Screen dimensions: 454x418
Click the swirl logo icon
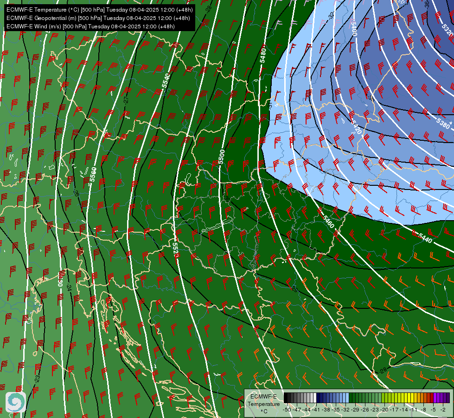pyautogui.click(x=16, y=402)
